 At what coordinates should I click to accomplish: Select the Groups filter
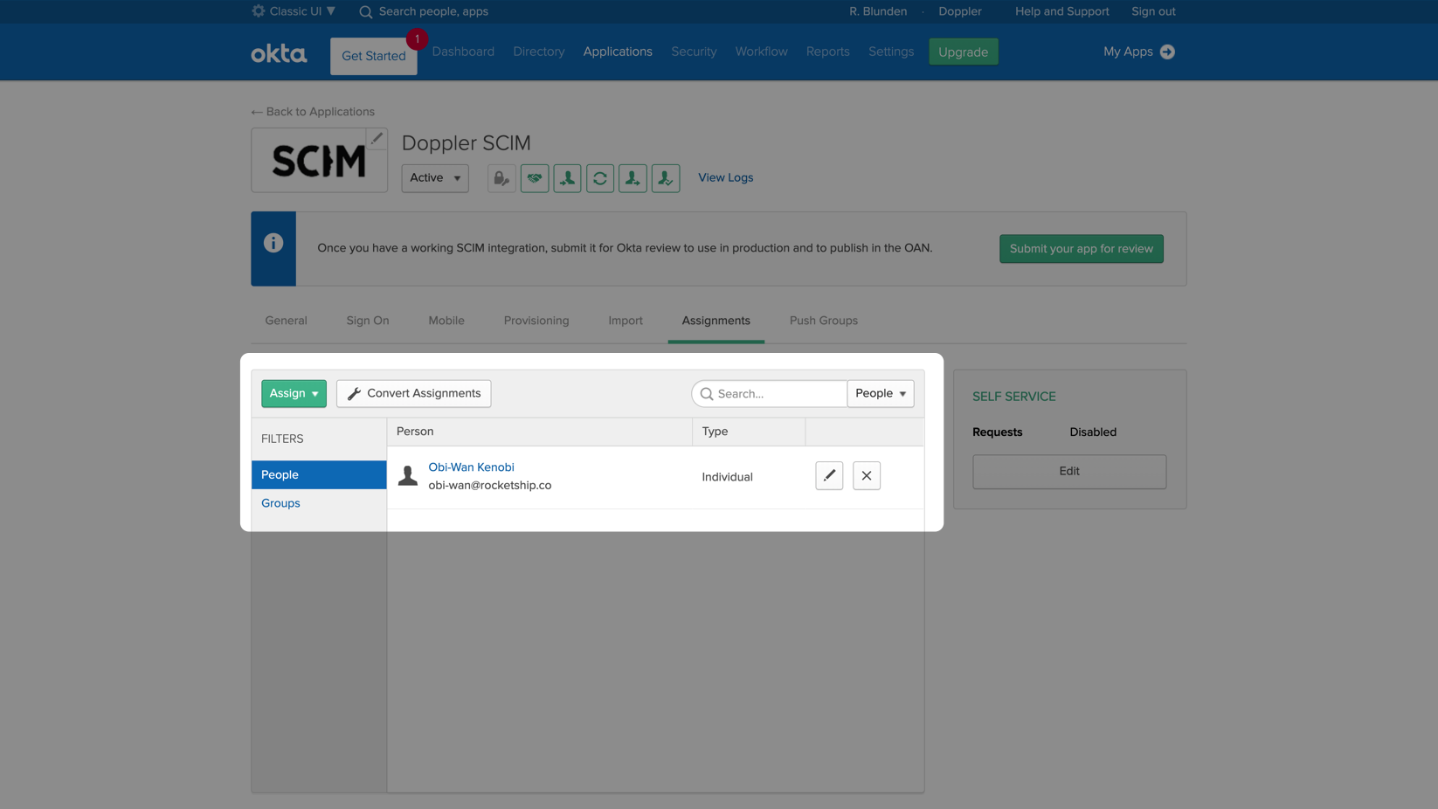(x=280, y=503)
